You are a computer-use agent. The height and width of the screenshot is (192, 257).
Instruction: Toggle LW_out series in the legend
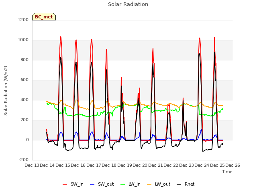pyautogui.click(x=159, y=184)
